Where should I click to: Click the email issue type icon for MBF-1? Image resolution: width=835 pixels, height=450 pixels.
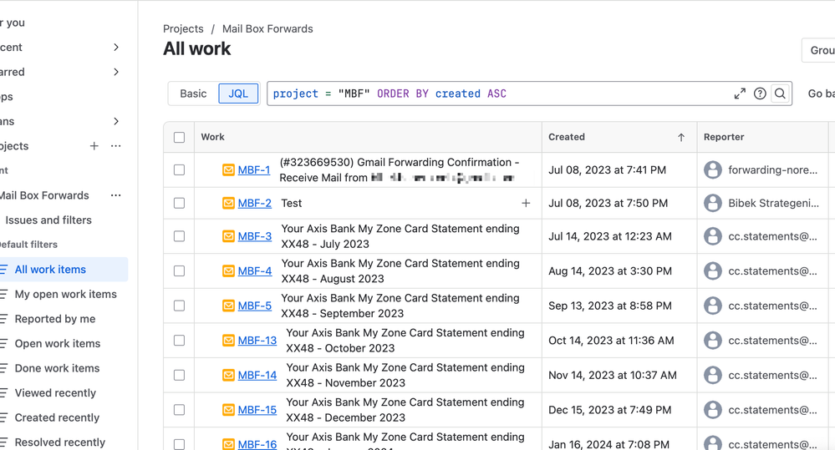(x=228, y=169)
